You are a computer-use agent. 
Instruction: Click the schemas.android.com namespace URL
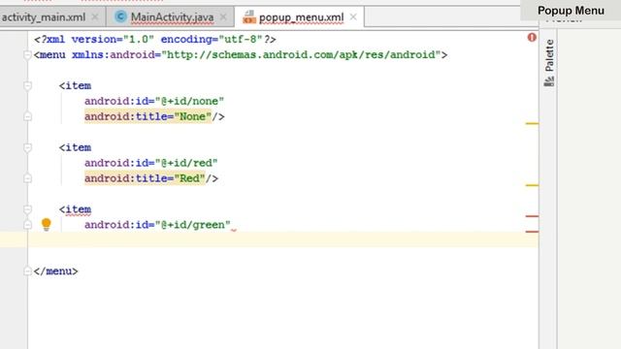click(x=301, y=54)
